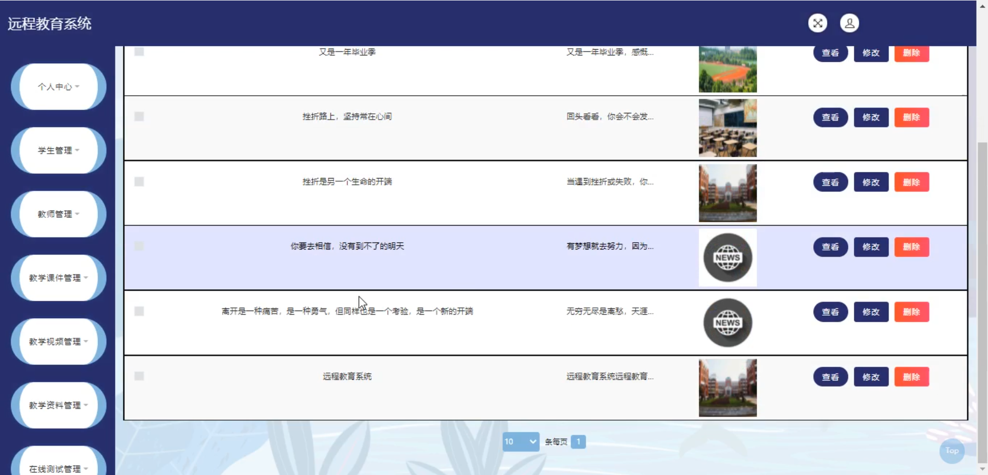Delete the row 你要去相信，没有到不了的明天
988x475 pixels.
coord(912,247)
